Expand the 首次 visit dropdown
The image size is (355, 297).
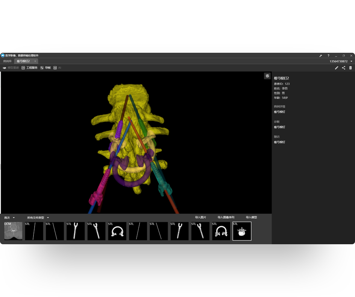coord(9,217)
